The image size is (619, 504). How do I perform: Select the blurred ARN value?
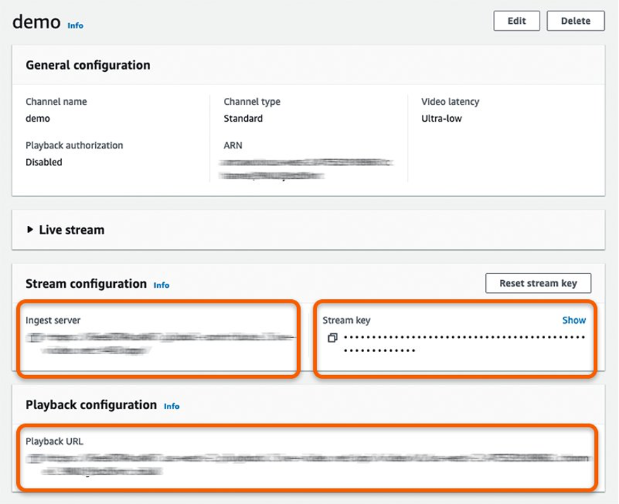coord(306,168)
